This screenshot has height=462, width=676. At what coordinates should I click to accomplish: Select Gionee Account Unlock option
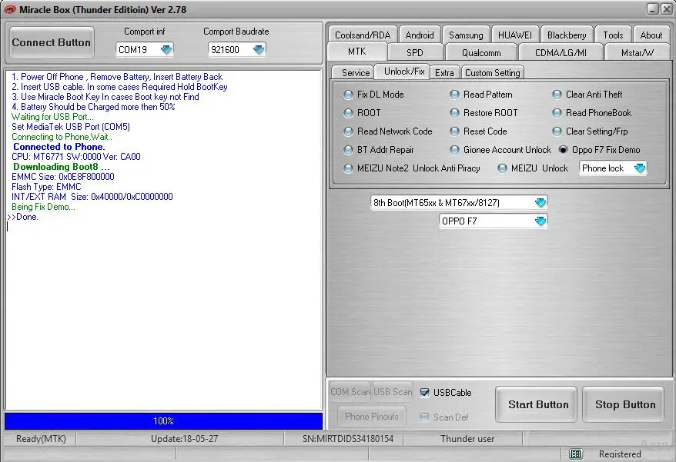454,150
